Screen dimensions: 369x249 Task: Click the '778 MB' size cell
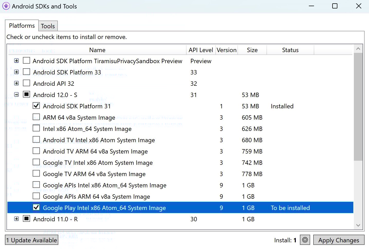(252, 174)
